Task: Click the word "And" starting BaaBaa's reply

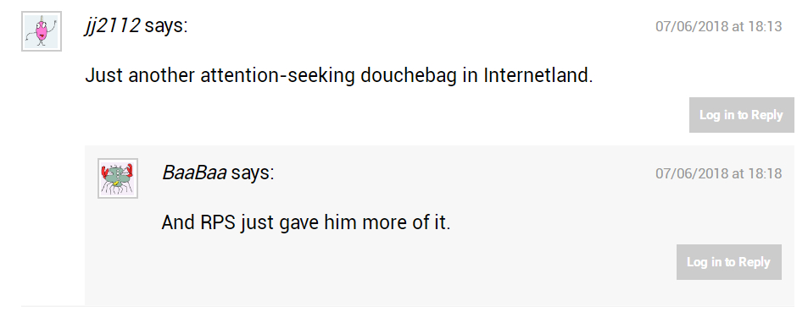Action: pyautogui.click(x=178, y=223)
